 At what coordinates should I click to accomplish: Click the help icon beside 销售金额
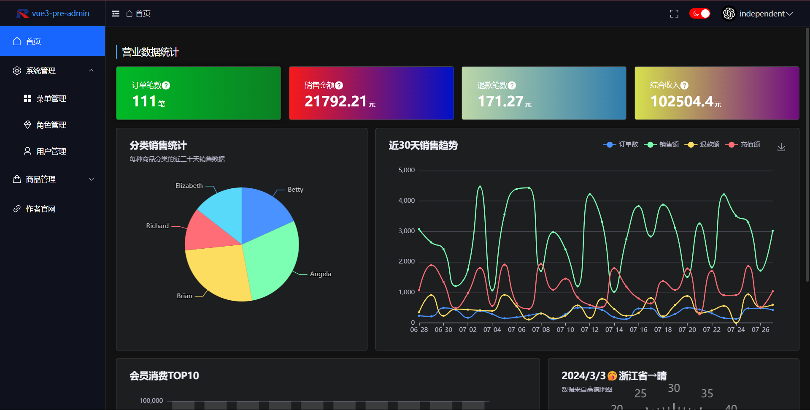click(339, 85)
